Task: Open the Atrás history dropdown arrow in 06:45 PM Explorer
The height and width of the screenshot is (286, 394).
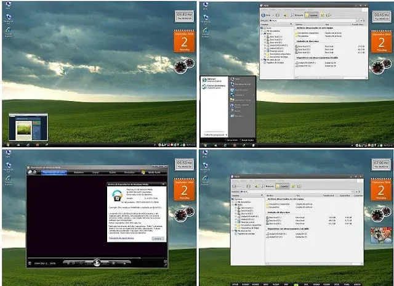Action: click(x=273, y=15)
